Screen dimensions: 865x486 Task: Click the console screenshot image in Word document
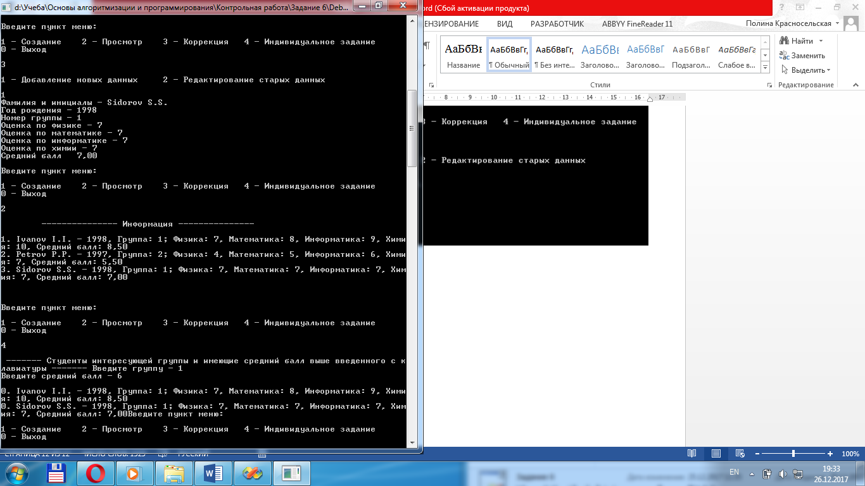click(536, 175)
